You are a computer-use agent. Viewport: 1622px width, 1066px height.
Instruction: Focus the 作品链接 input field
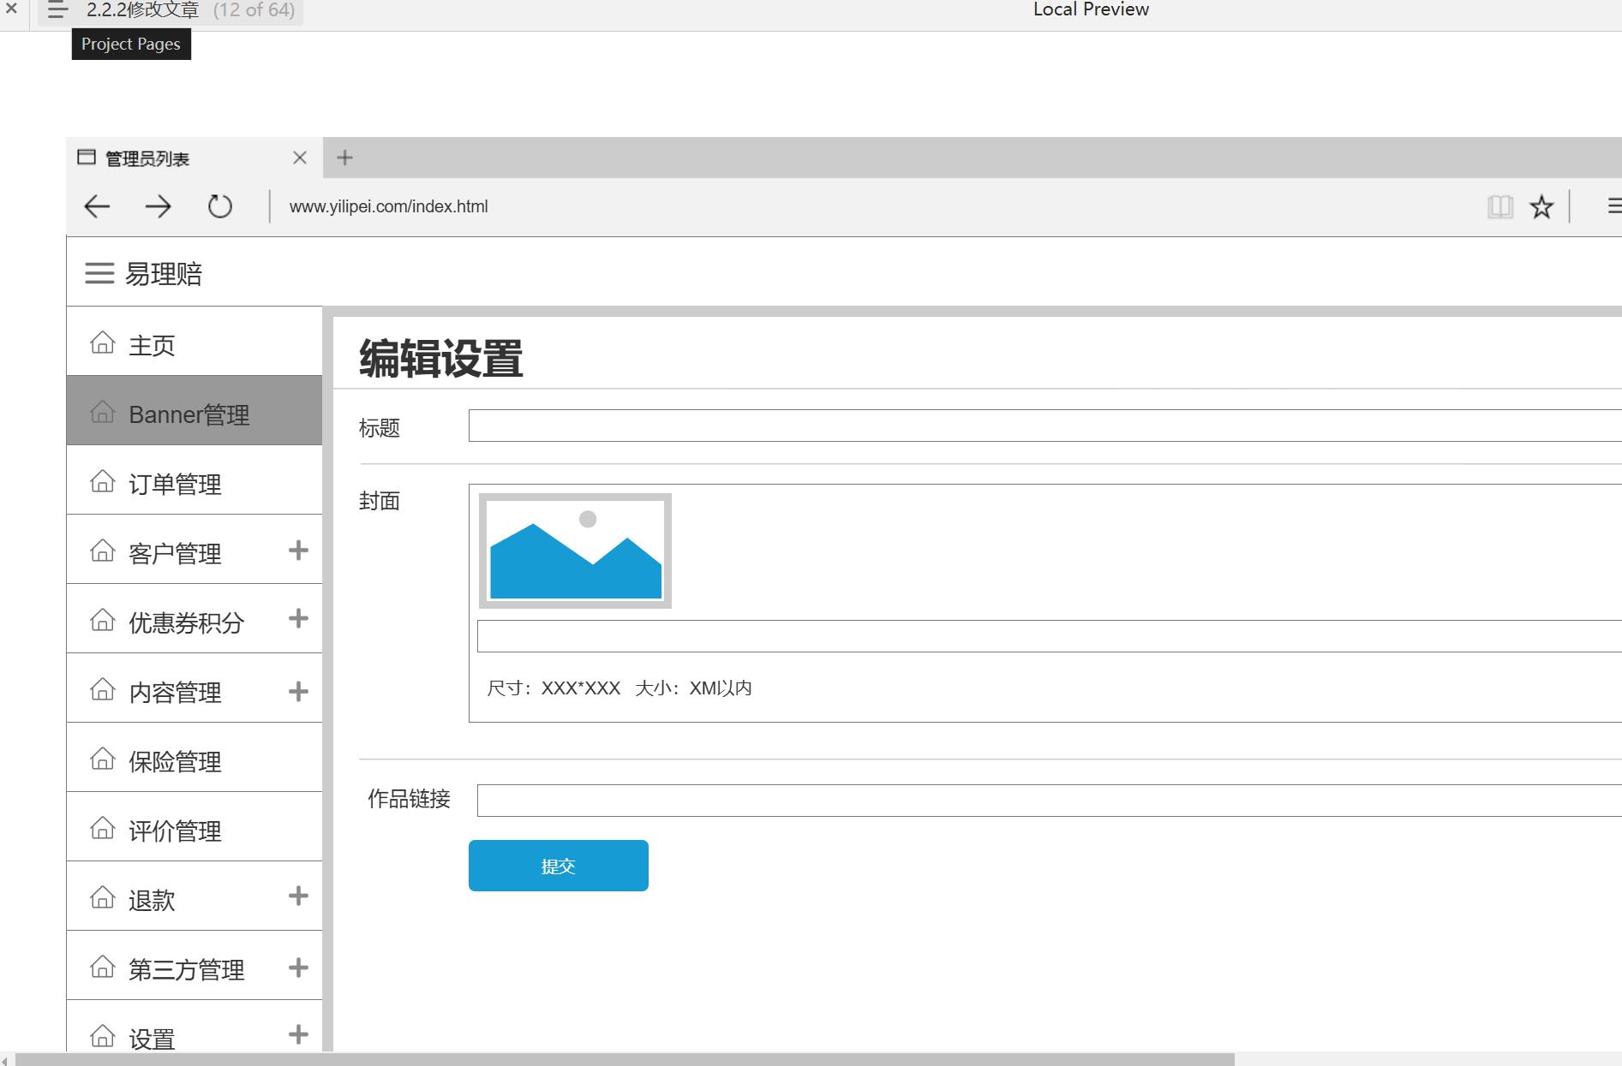(1049, 801)
